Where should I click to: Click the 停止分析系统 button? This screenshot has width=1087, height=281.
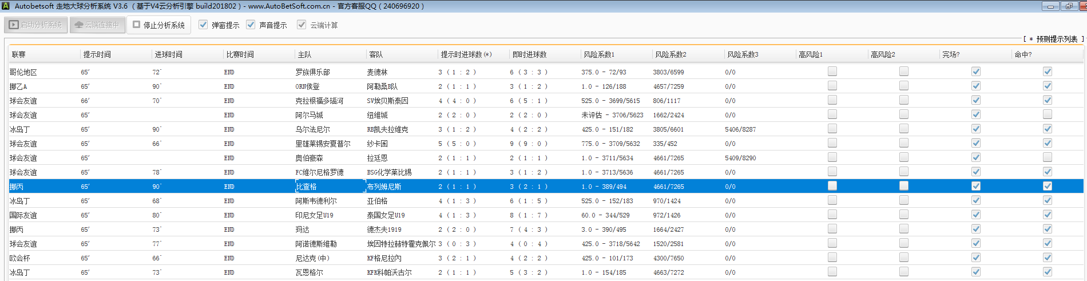[158, 25]
